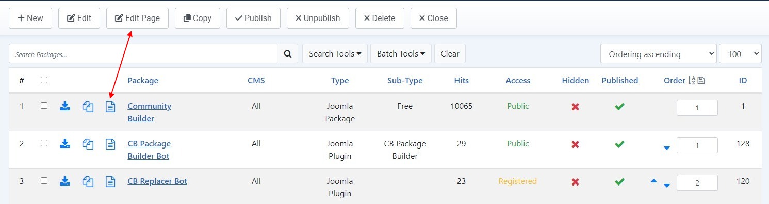The height and width of the screenshot is (204, 769).
Task: Open the 100 items-per-page dropdown
Action: (x=740, y=54)
